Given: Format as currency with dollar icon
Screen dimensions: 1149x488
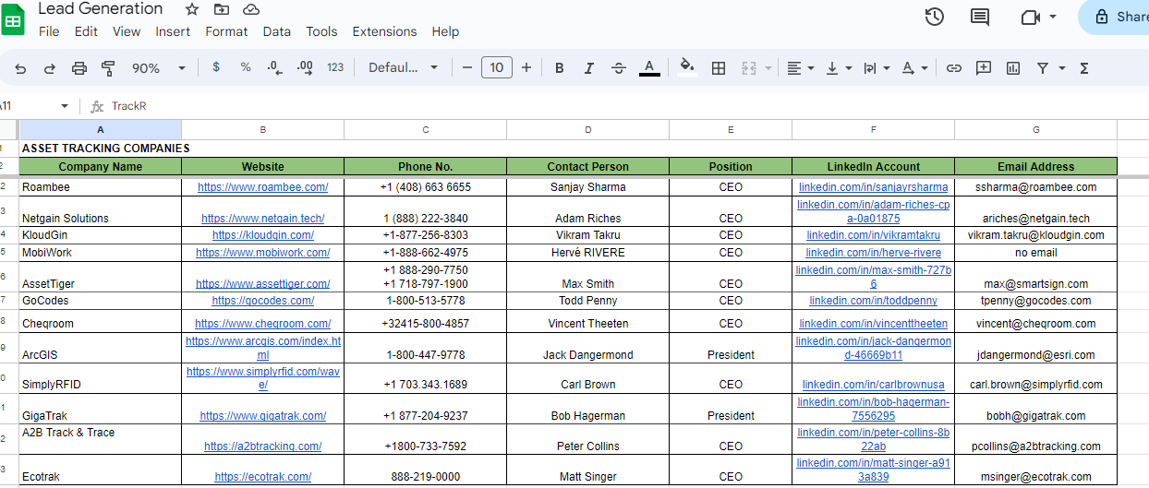Looking at the screenshot, I should (x=216, y=67).
